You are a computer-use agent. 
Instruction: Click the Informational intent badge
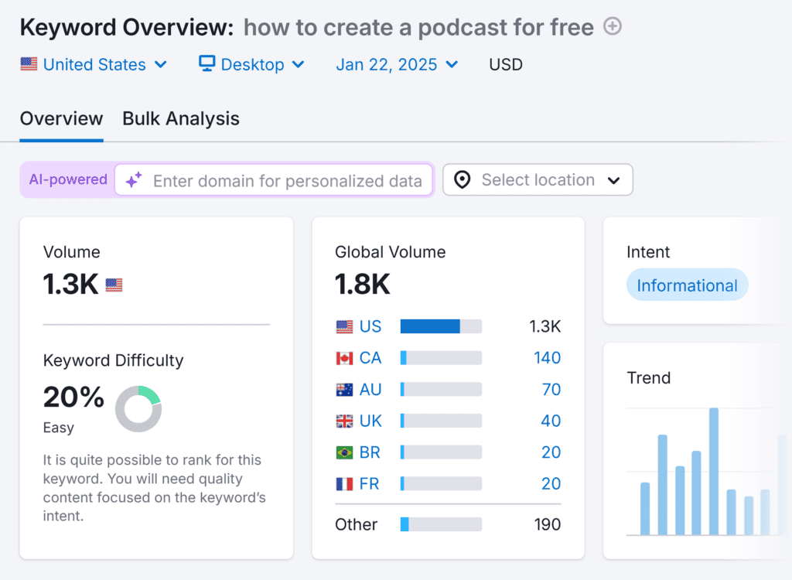tap(687, 285)
